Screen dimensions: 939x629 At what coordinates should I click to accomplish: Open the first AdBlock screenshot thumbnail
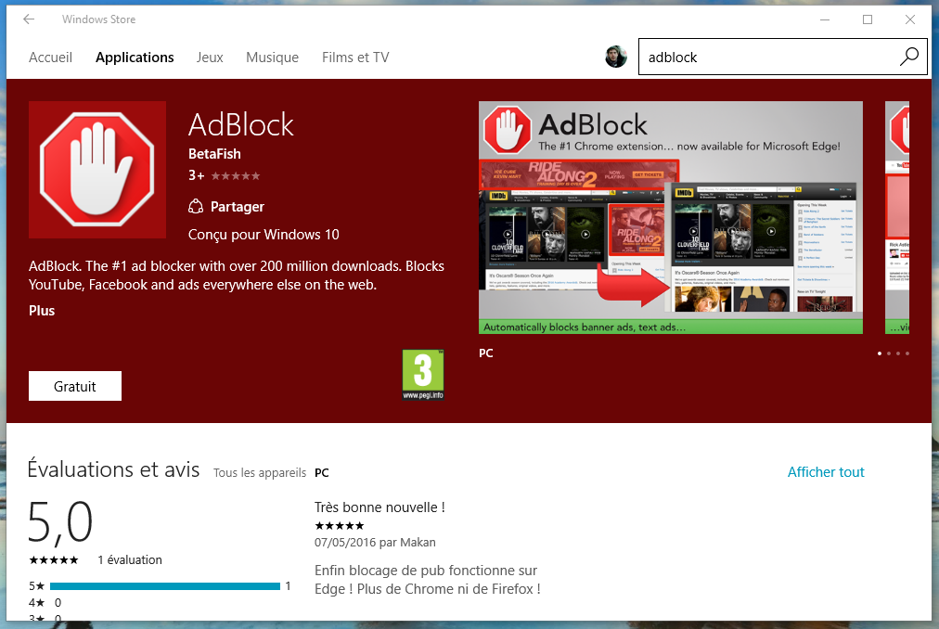point(670,217)
